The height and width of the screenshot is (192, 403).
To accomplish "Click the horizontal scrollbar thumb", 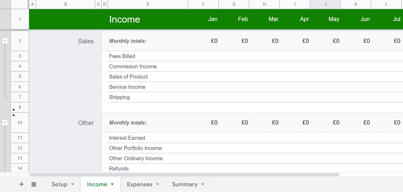I will [184, 175].
